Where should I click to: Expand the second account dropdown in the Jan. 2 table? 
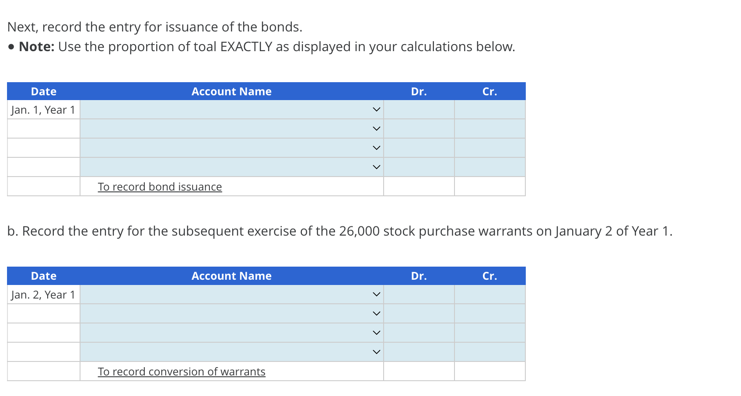[376, 313]
